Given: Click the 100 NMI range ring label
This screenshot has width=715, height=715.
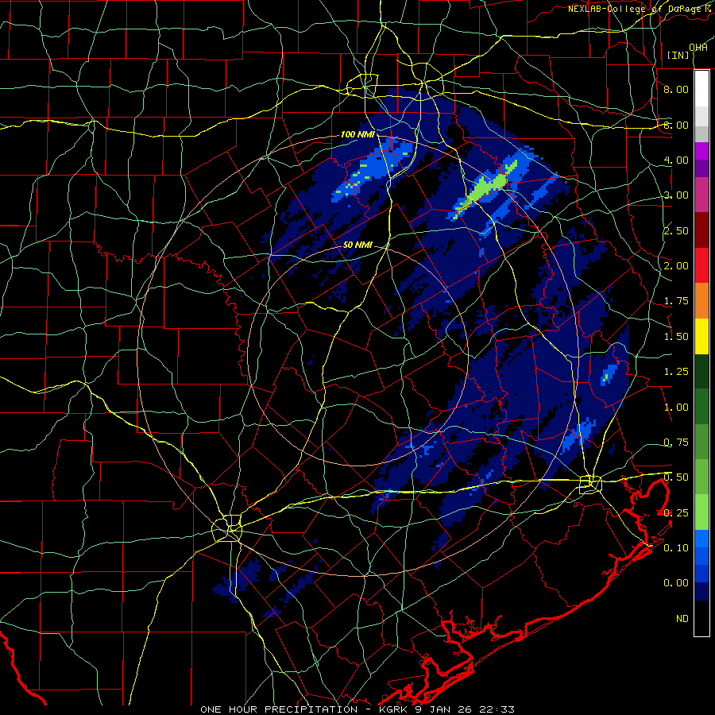Looking at the screenshot, I should pyautogui.click(x=357, y=134).
